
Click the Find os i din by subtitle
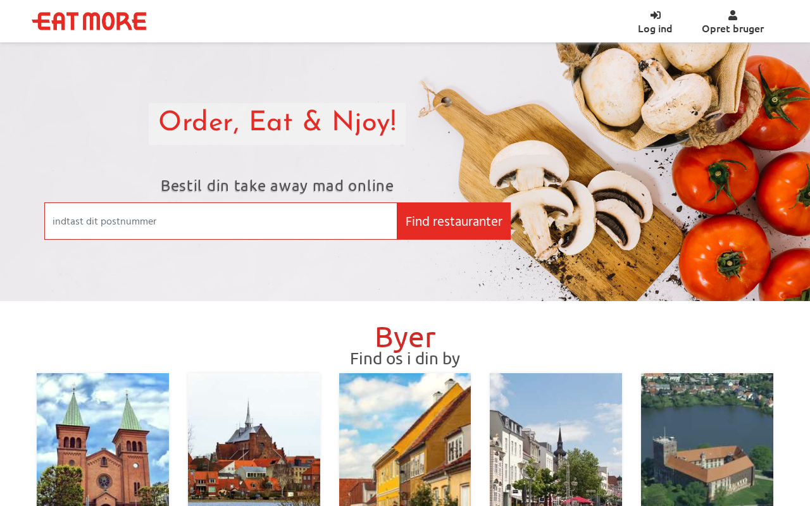[x=405, y=359]
